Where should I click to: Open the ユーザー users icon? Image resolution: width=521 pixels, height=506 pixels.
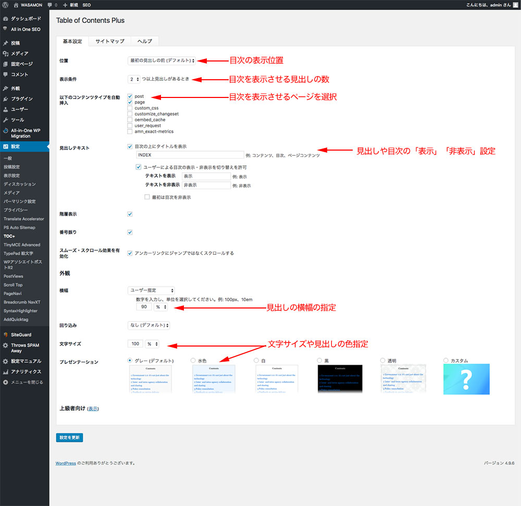(5, 109)
